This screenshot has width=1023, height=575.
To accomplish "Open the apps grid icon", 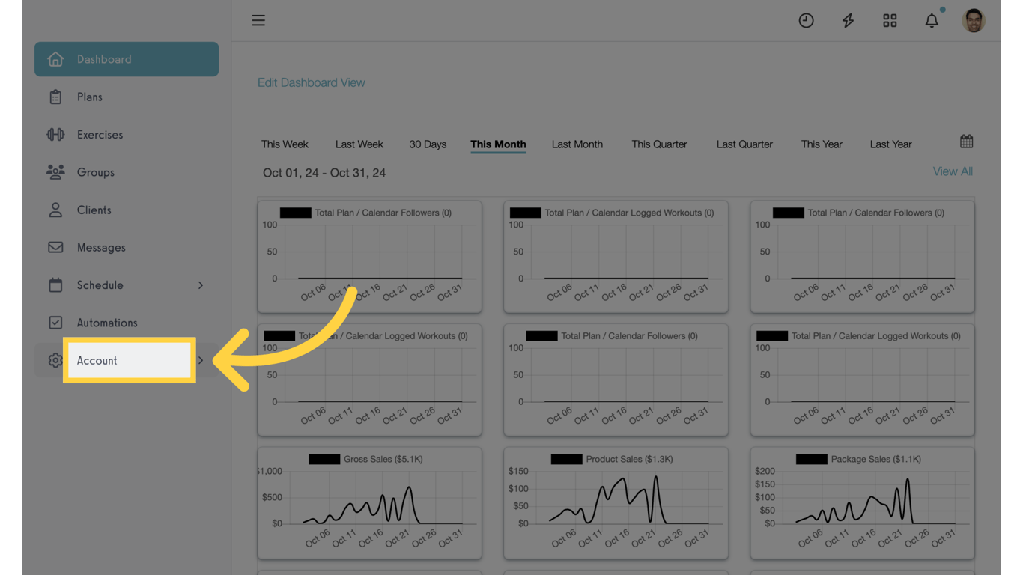I will [x=890, y=21].
